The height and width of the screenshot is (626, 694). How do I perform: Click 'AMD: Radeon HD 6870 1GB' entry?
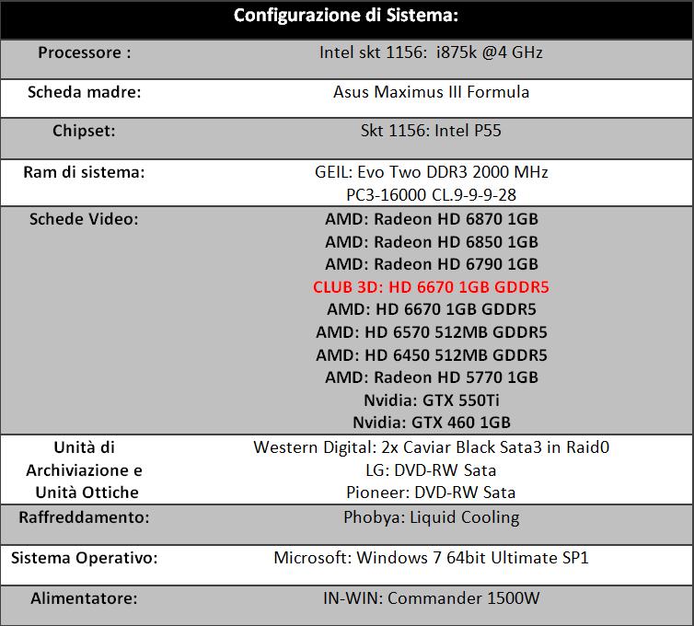point(431,219)
